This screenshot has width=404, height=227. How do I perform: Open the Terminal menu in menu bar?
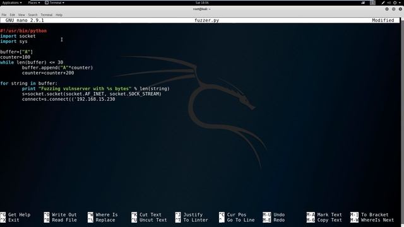(x=46, y=15)
